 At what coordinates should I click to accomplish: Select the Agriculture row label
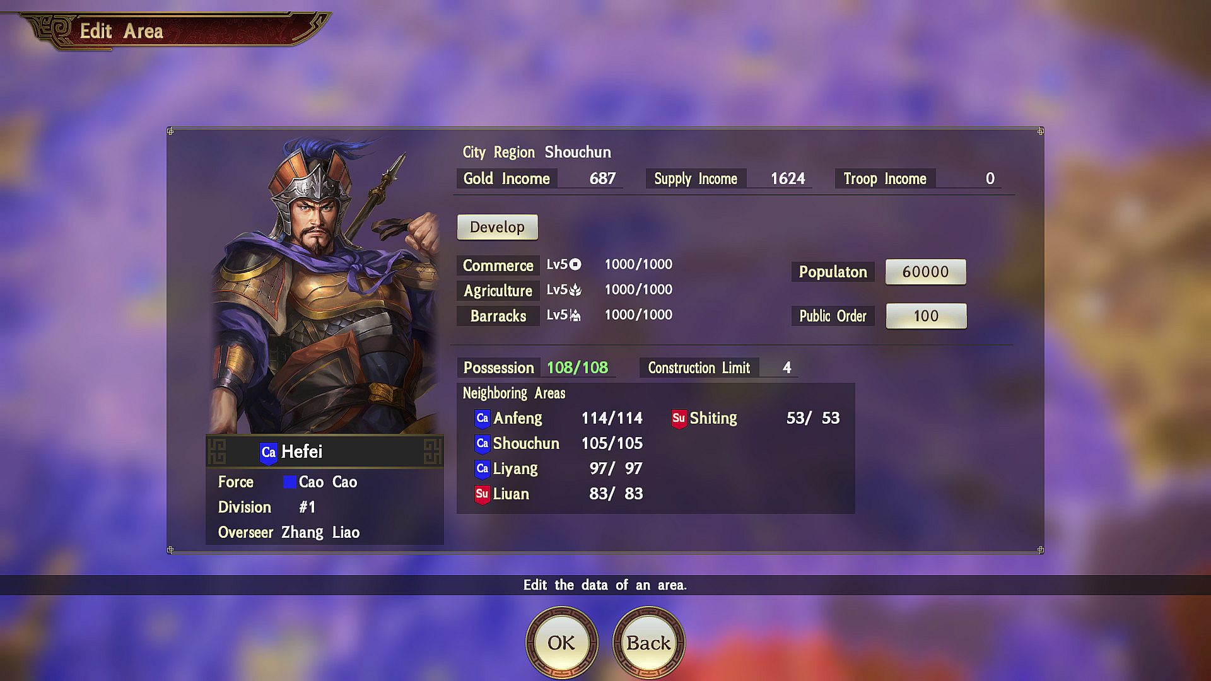tap(498, 291)
